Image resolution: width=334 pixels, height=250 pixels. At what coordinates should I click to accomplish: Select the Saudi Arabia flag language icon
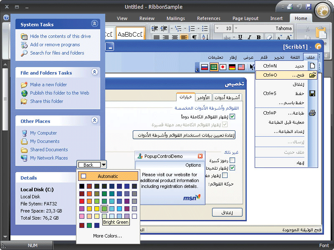click(214, 67)
